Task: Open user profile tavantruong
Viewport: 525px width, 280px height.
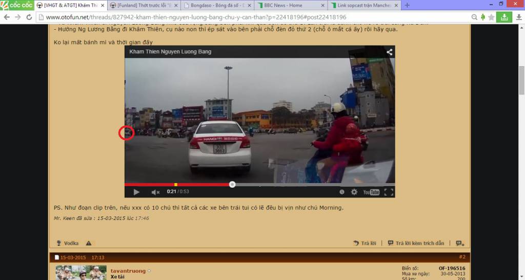Action: tap(128, 271)
